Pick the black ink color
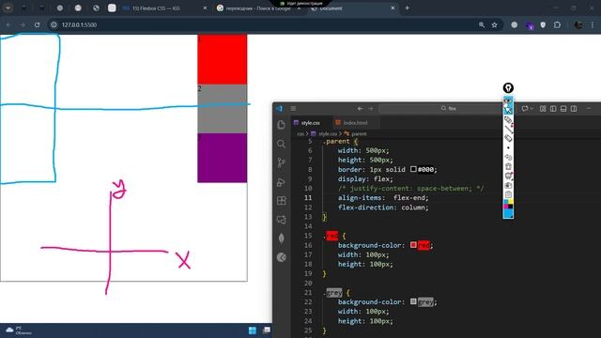 point(511,207)
